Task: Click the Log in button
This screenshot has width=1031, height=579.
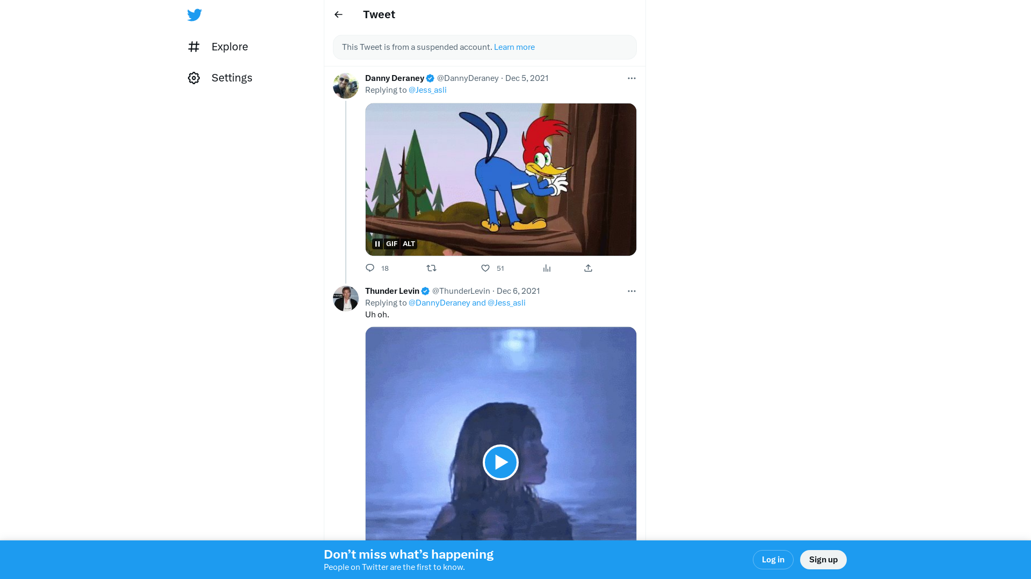Action: pyautogui.click(x=773, y=560)
